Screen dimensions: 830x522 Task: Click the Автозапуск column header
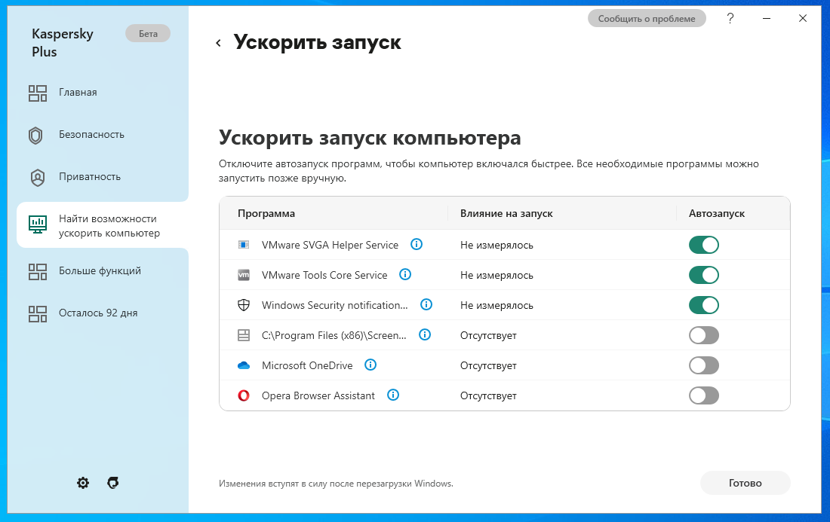coord(717,213)
